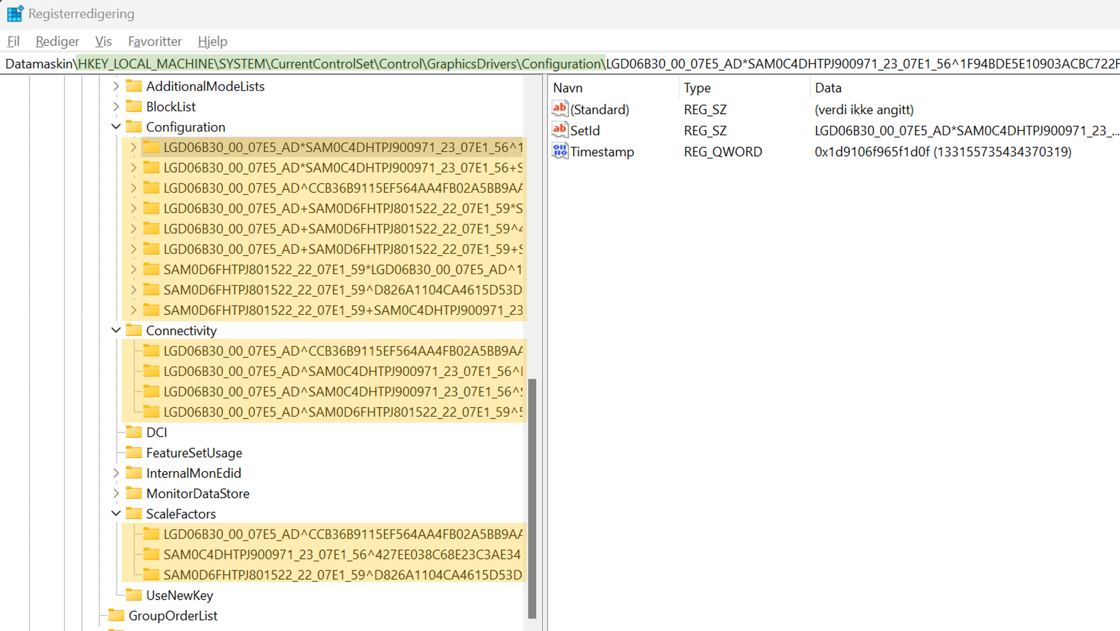Expand the LGD06B30...AD*SAM0C4D...56+S subkey
Viewport: 1120px width, 631px height.
click(x=133, y=168)
